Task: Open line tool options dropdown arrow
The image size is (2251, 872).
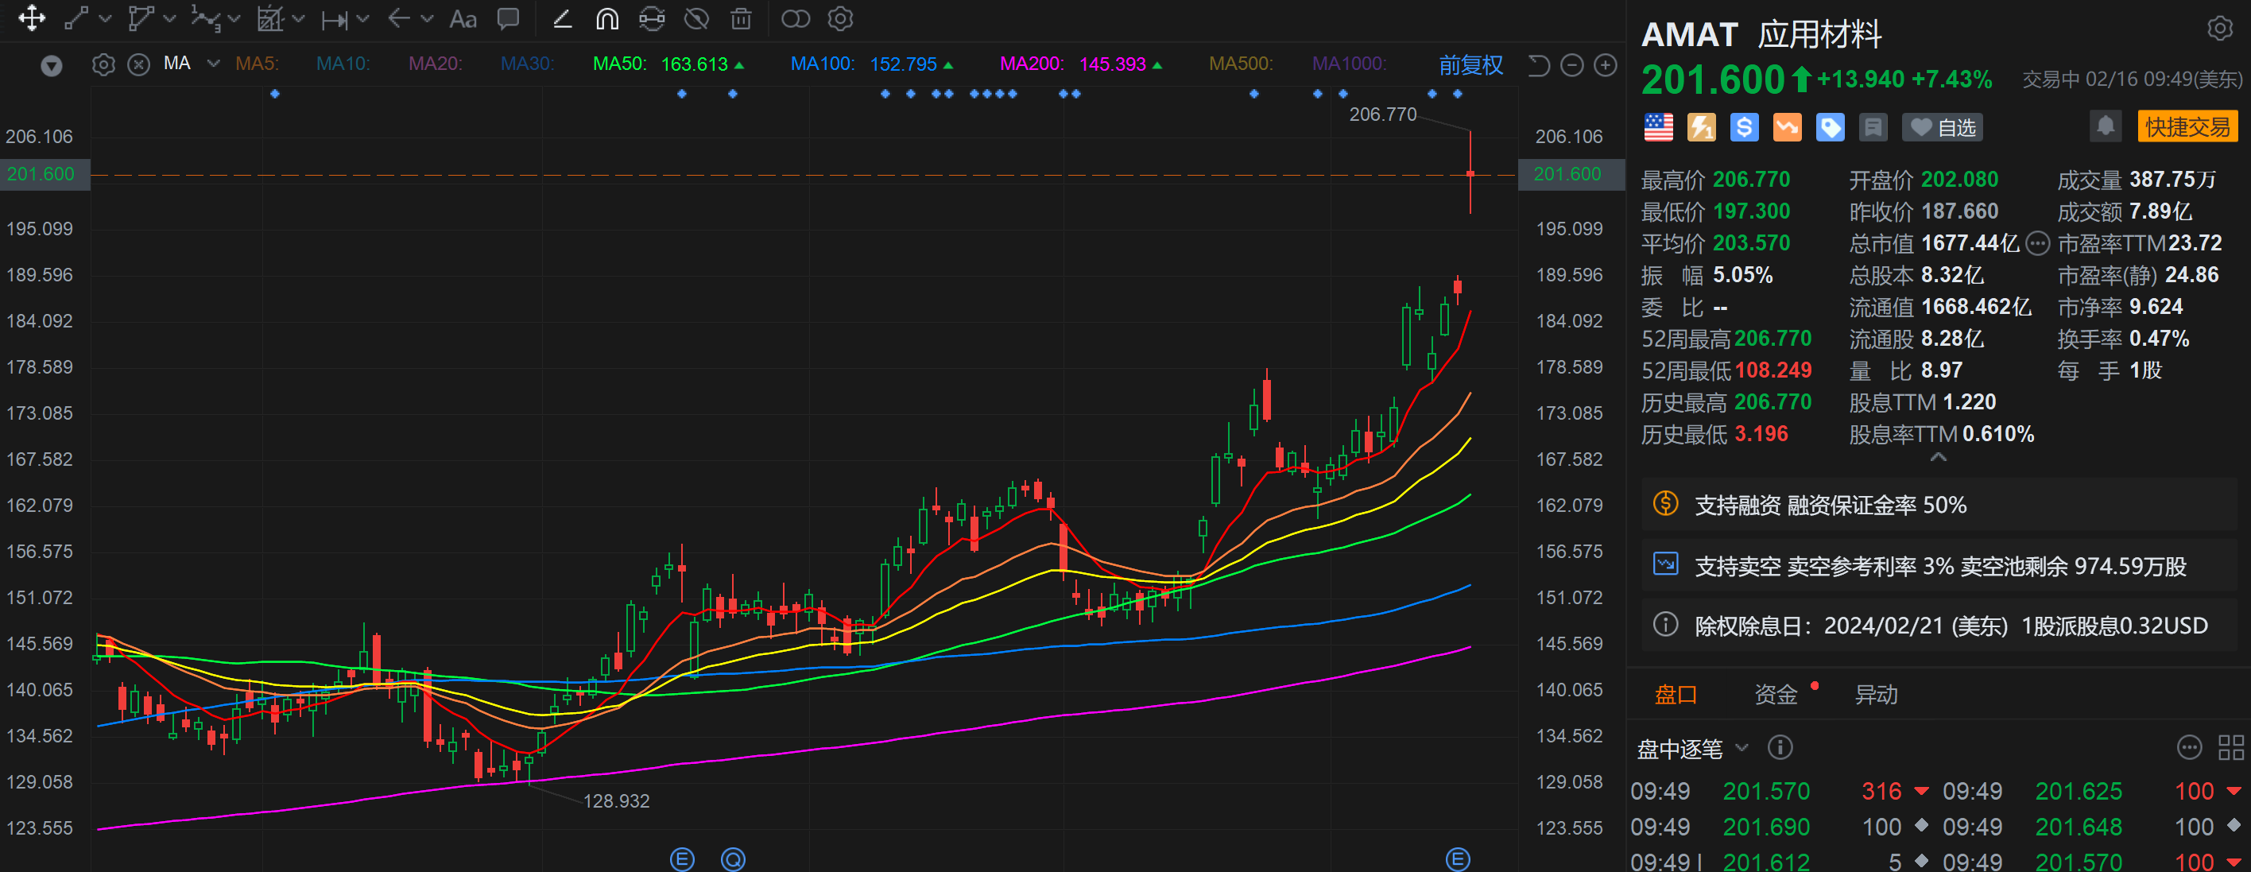Action: [105, 18]
